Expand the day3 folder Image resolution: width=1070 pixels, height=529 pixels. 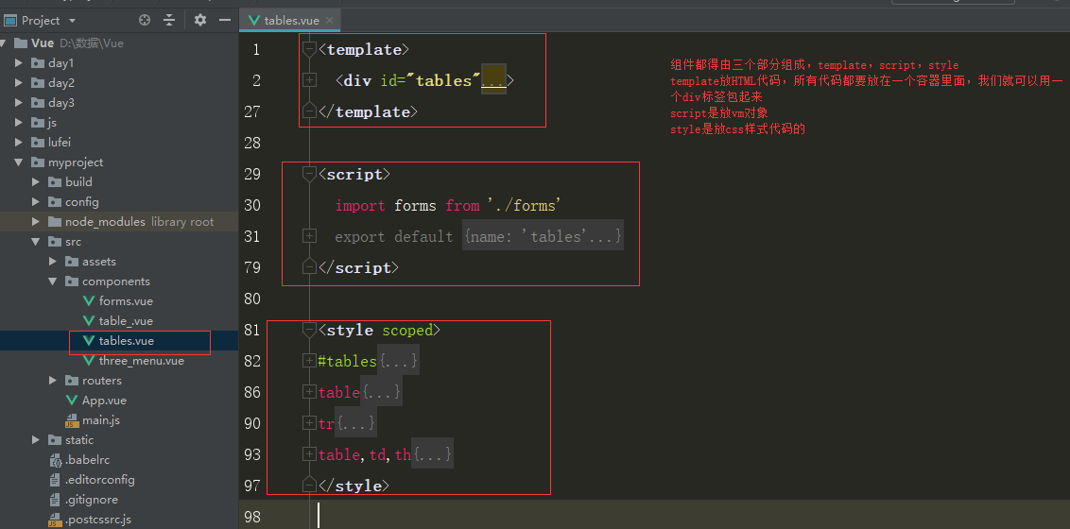click(19, 102)
